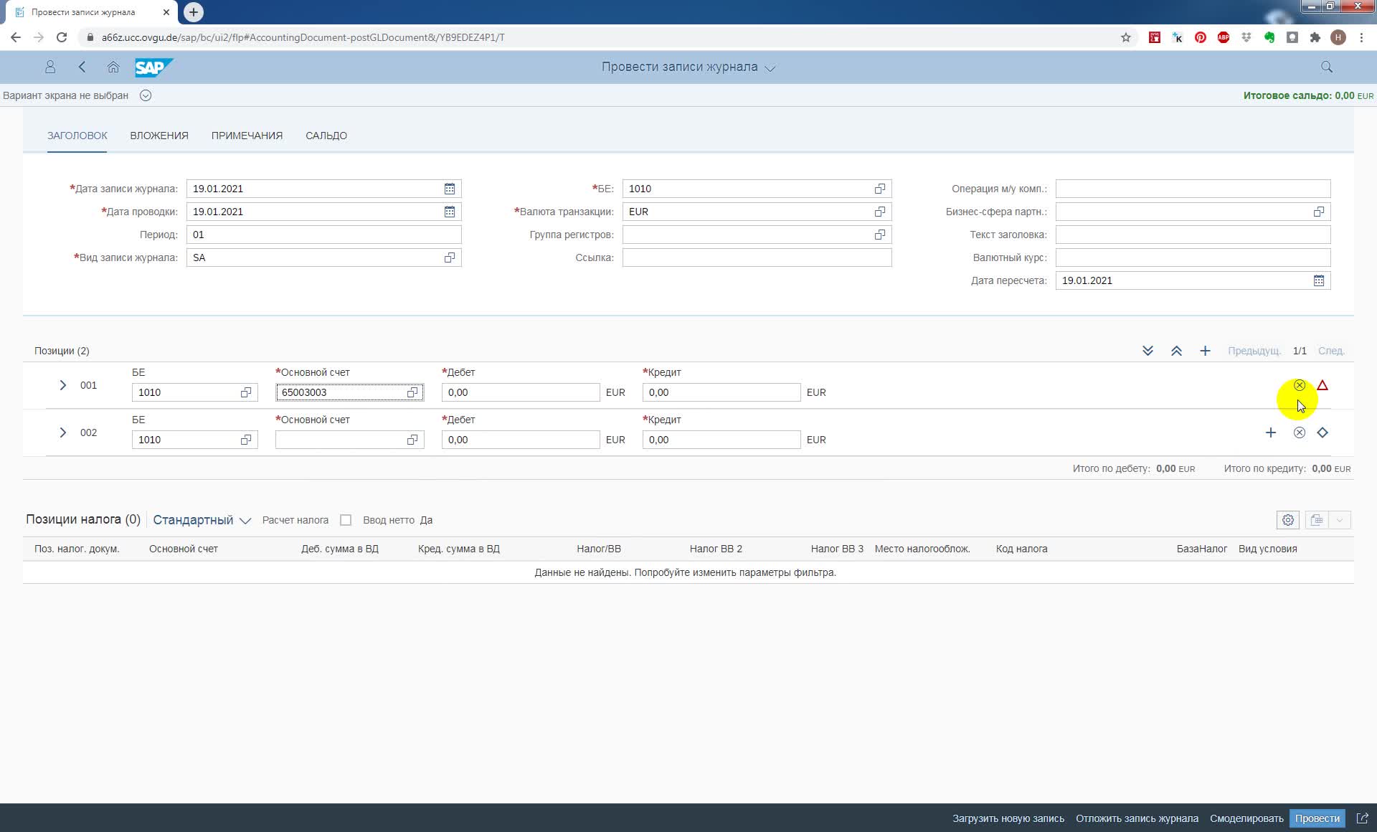Click the tax table export icon

pyautogui.click(x=1317, y=520)
